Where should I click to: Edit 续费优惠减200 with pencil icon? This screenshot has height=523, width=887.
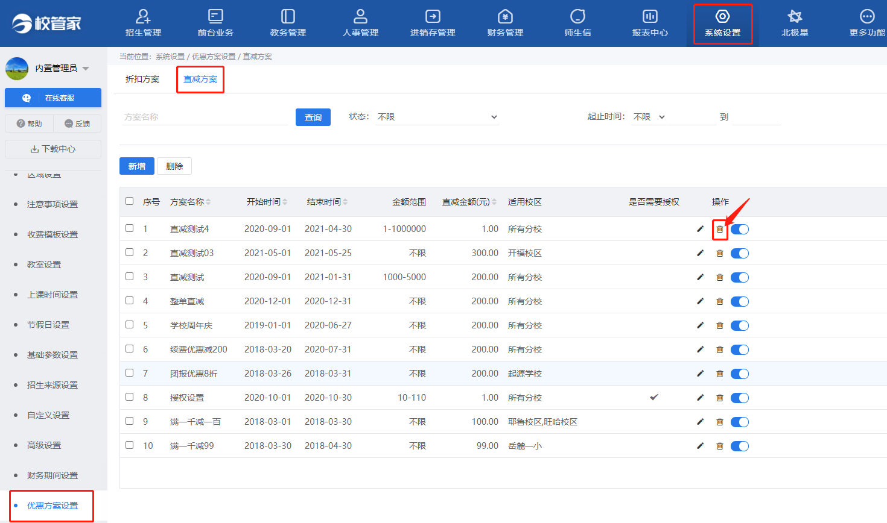click(x=700, y=349)
